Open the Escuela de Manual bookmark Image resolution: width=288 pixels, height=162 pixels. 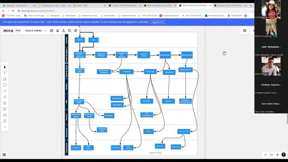click(x=170, y=16)
